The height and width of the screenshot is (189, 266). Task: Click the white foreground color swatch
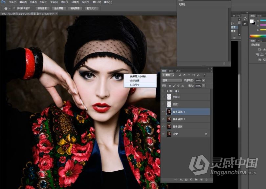click(252, 21)
